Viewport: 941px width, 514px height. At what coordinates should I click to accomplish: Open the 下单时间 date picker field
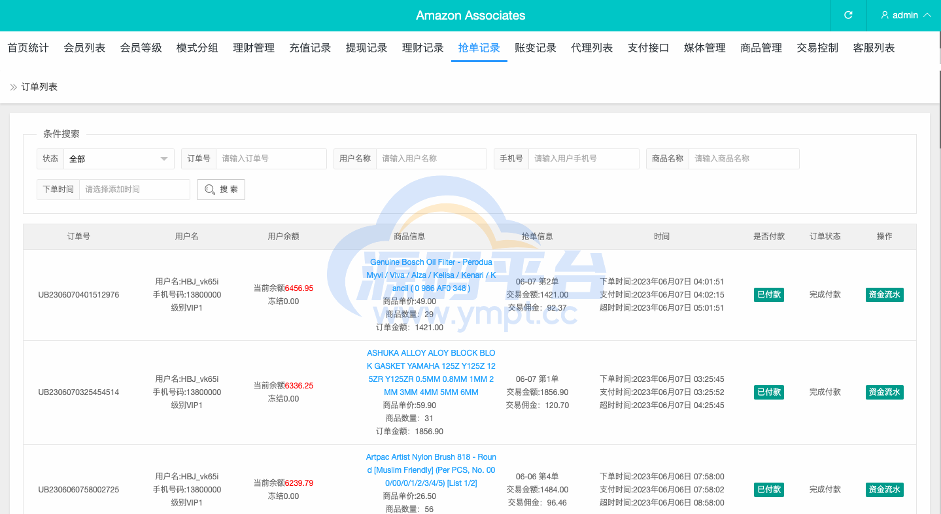(x=134, y=190)
